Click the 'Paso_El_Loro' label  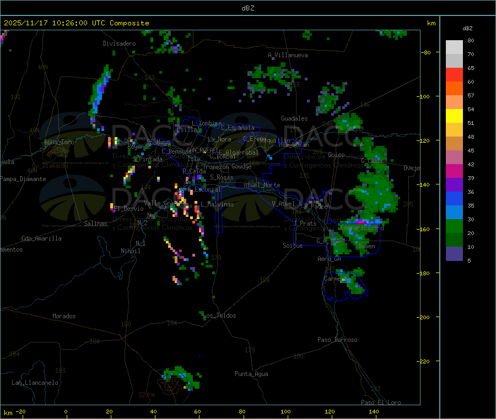[381, 402]
